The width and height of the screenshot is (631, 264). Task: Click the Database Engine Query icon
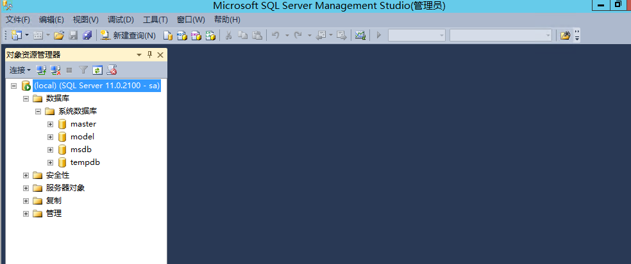point(168,36)
